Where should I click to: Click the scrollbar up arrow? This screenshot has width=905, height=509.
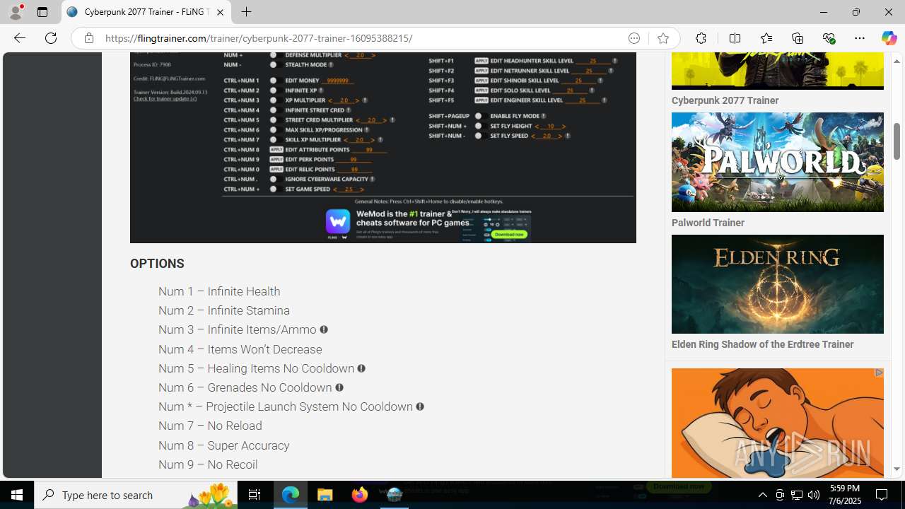pyautogui.click(x=897, y=61)
